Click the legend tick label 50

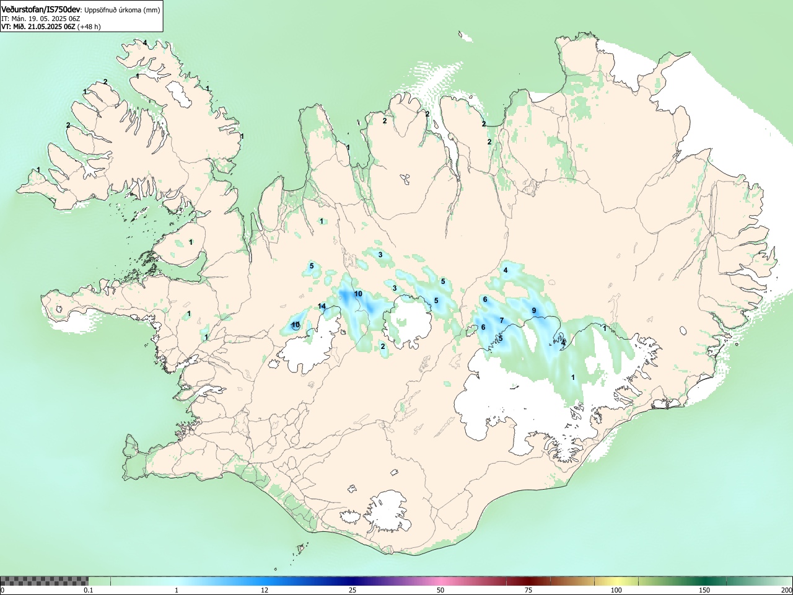click(x=440, y=590)
